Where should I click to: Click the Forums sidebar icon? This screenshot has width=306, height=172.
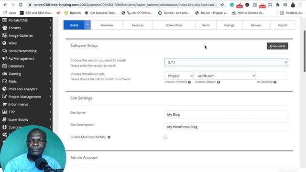5,28
